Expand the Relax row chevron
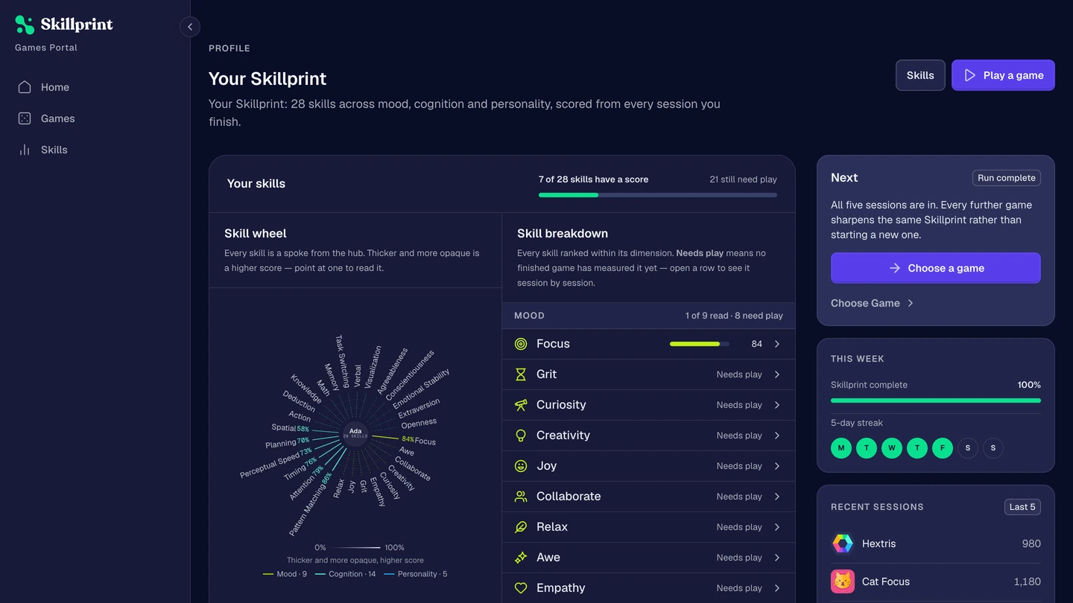Viewport: 1073px width, 603px height. [x=777, y=527]
